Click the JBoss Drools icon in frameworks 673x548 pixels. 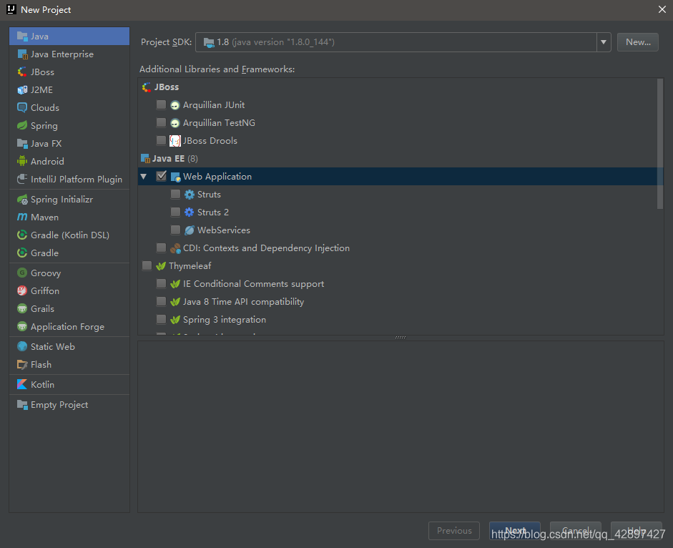[x=175, y=141]
